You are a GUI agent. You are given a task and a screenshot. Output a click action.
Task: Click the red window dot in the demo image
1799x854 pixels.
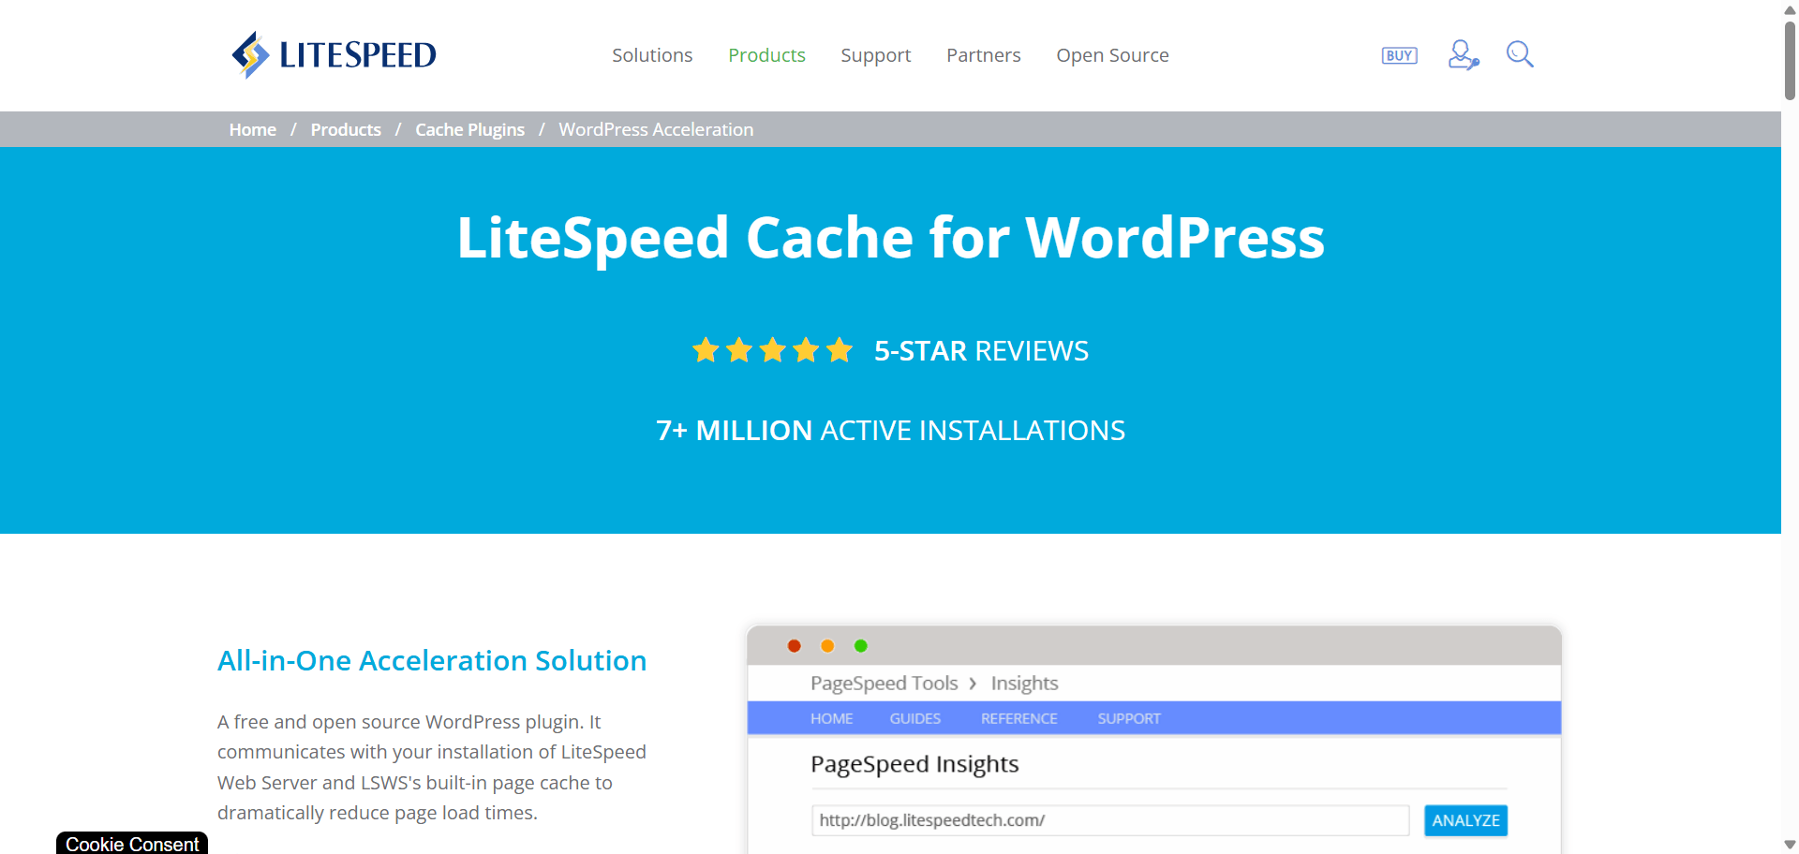[794, 646]
